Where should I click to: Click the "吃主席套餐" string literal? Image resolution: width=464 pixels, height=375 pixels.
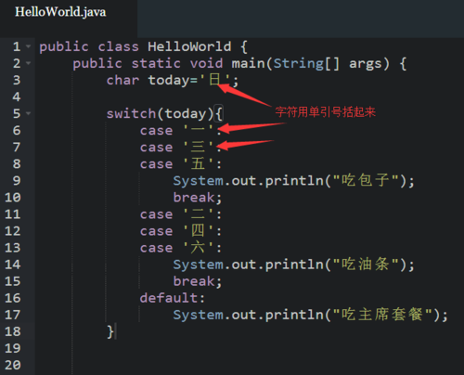pos(382,315)
